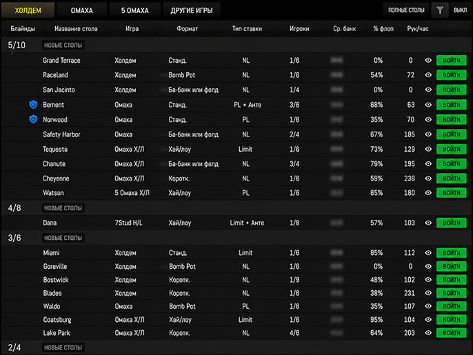Click the eye icon for Bement row
473x355 pixels.
[428, 105]
